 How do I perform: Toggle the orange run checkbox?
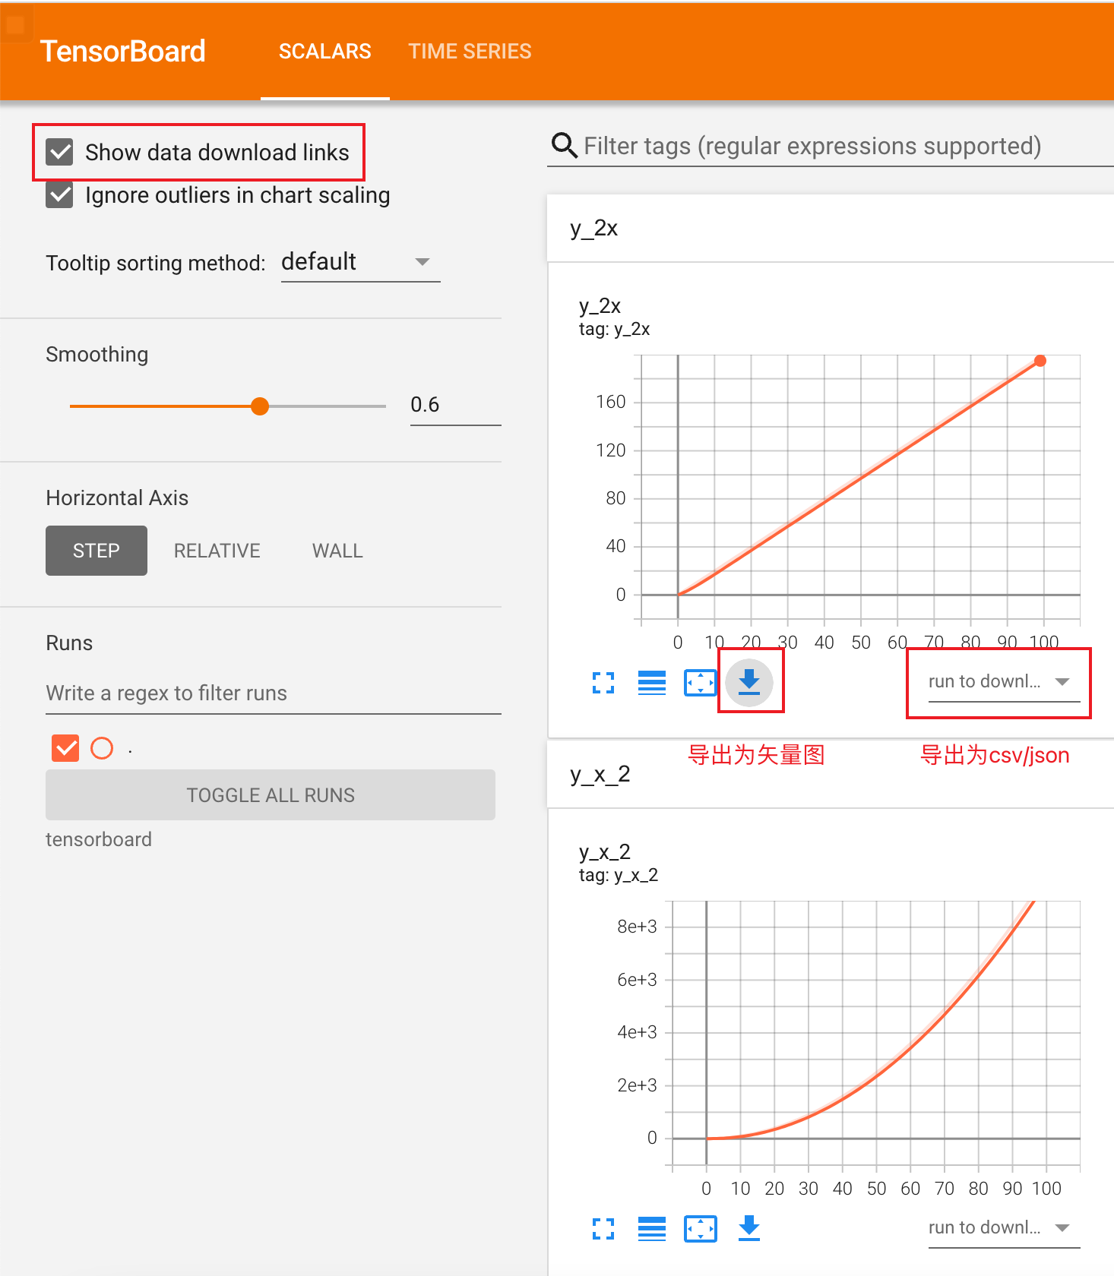(x=65, y=748)
